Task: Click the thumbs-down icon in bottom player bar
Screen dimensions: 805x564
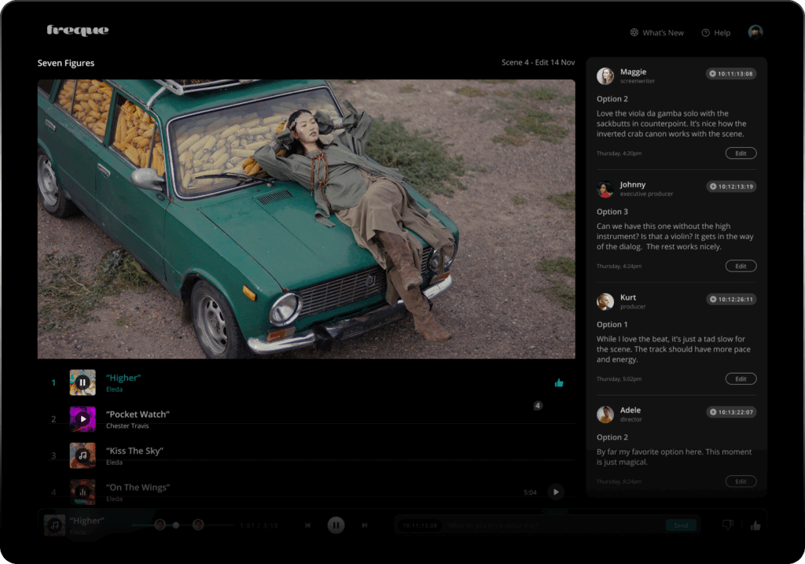Action: click(x=727, y=525)
